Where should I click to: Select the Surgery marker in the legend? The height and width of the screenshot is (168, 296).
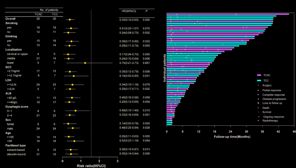tap(258, 86)
